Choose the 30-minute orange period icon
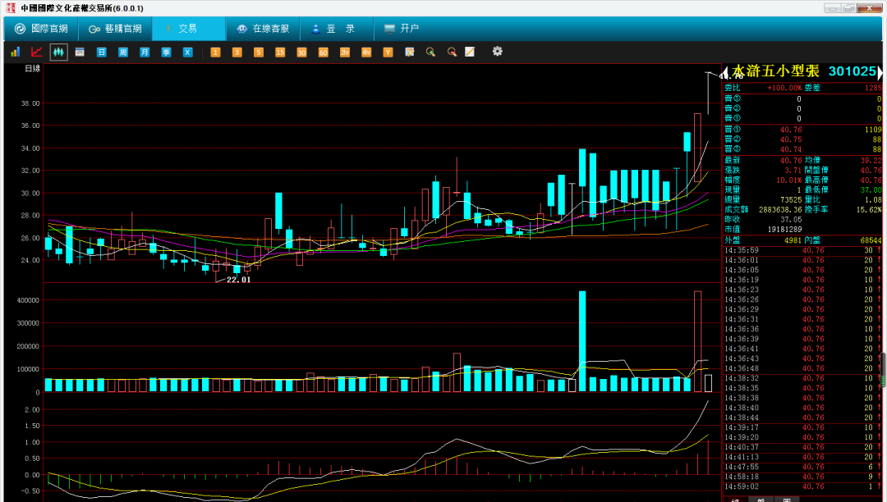 coord(301,52)
